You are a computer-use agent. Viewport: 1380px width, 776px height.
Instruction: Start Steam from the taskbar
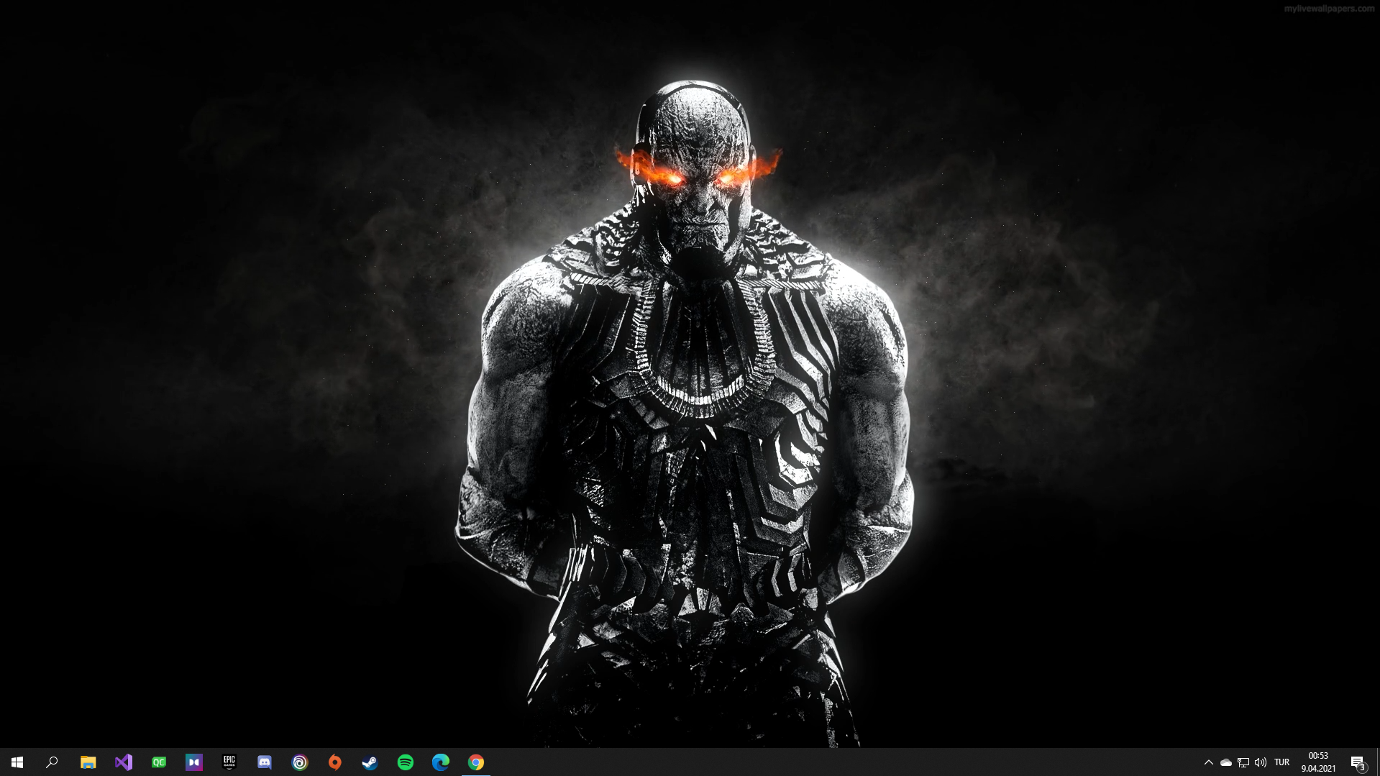pos(370,762)
